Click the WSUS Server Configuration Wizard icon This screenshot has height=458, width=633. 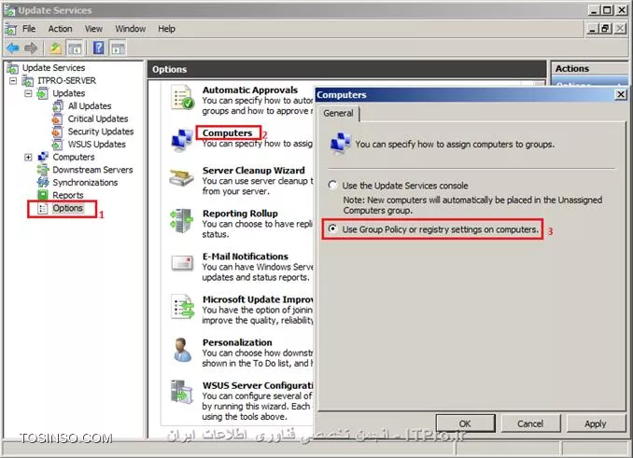(182, 392)
